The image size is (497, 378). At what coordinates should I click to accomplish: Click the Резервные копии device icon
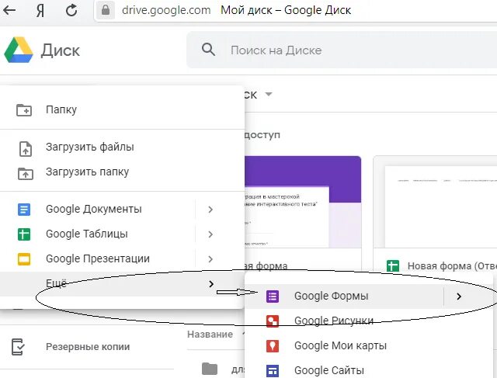[x=17, y=347]
